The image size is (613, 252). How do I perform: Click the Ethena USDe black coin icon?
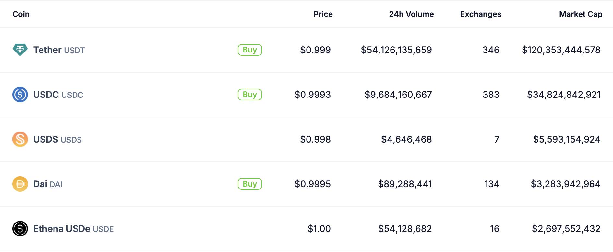[20, 229]
